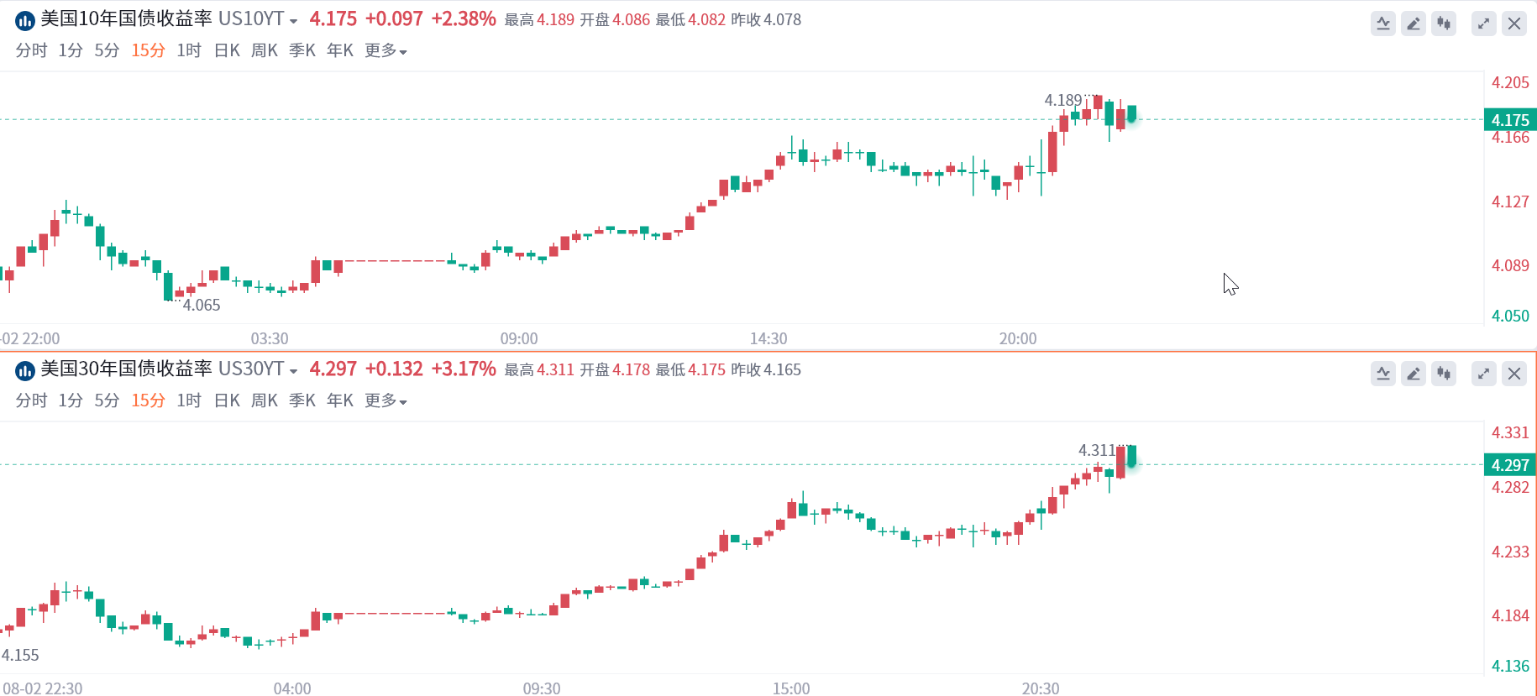The image size is (1537, 696).
Task: Switch US30YT chart to 1时 interval
Action: tap(189, 400)
